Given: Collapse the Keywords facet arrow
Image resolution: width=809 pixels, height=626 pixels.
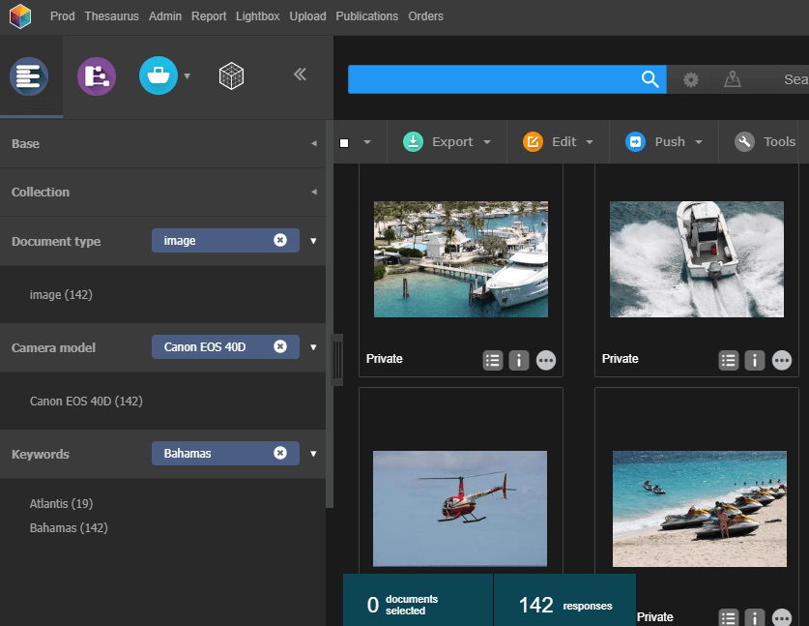Looking at the screenshot, I should pyautogui.click(x=313, y=454).
